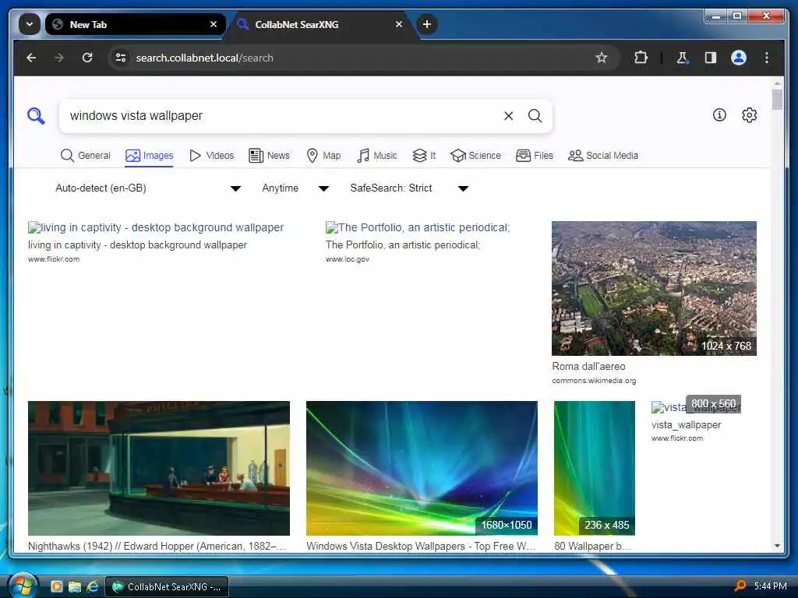
Task: Open the browser extensions puzzle icon
Action: tap(641, 58)
